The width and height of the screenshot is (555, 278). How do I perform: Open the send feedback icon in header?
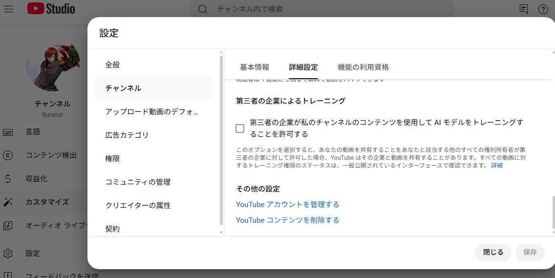[x=524, y=9]
